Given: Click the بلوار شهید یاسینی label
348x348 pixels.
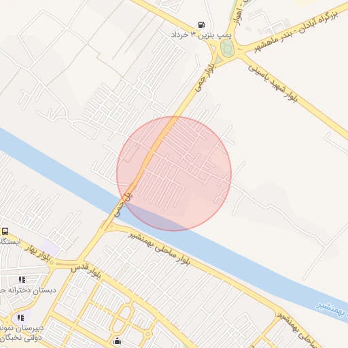Looking at the screenshot, I should pyautogui.click(x=273, y=84).
